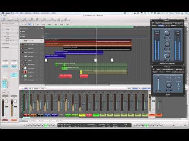The height and width of the screenshot is (141, 189).
Task: Open the Window menu
Action: [x=36, y=13]
